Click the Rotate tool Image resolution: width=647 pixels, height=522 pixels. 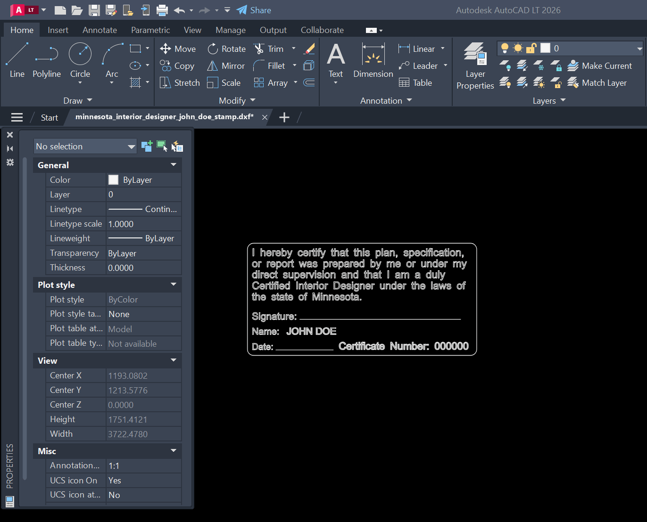point(226,49)
